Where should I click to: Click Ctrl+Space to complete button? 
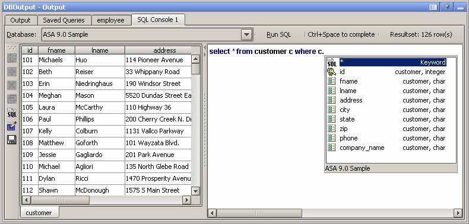pyautogui.click(x=341, y=34)
